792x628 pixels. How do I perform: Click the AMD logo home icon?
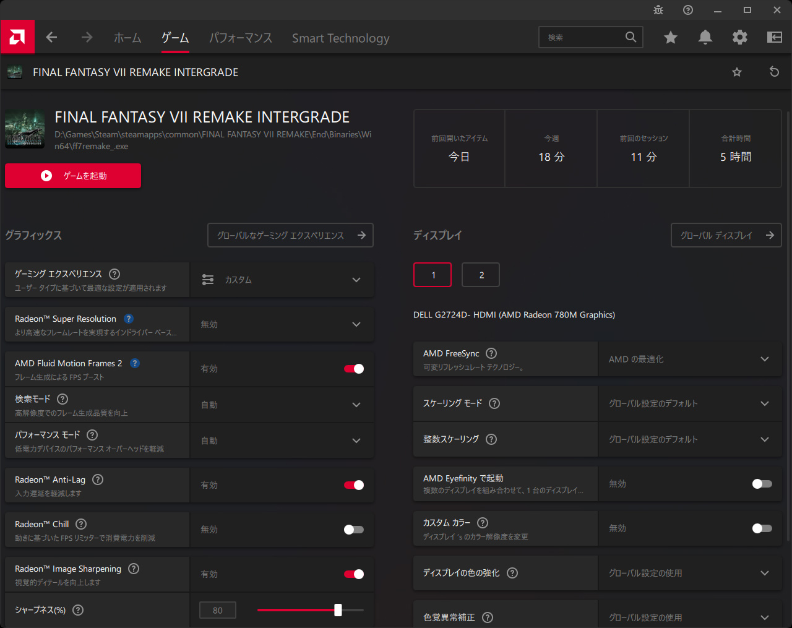[x=17, y=37]
